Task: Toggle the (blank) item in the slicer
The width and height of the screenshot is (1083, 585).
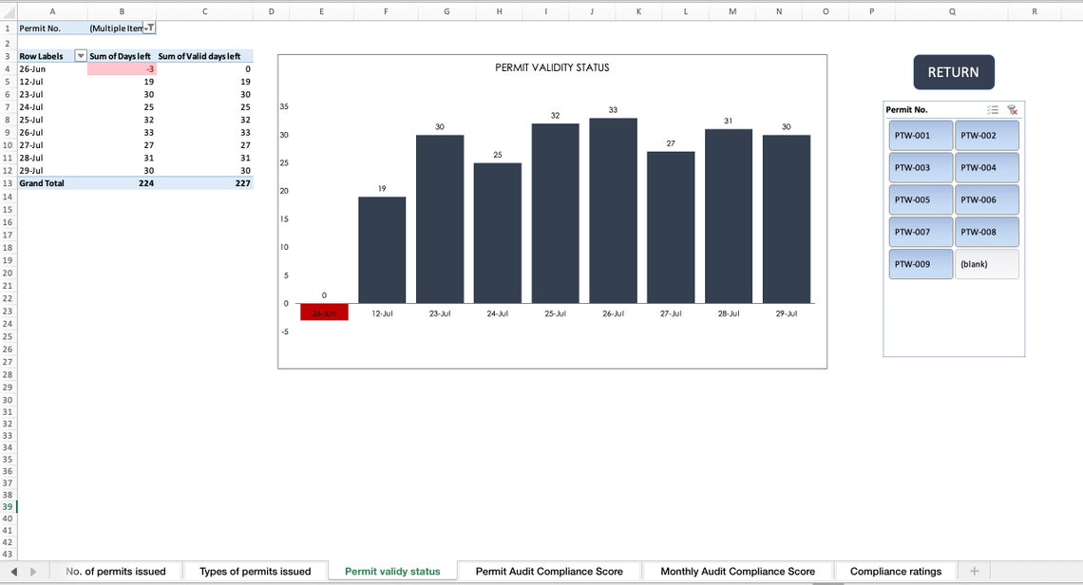Action: pyautogui.click(x=986, y=264)
